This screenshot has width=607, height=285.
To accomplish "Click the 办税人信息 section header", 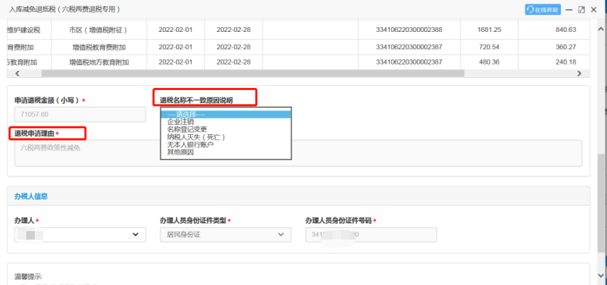I will point(31,196).
